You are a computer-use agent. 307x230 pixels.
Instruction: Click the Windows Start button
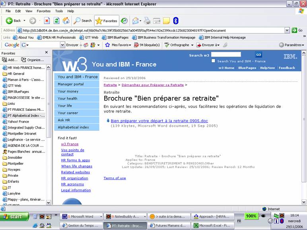[x=14, y=216]
